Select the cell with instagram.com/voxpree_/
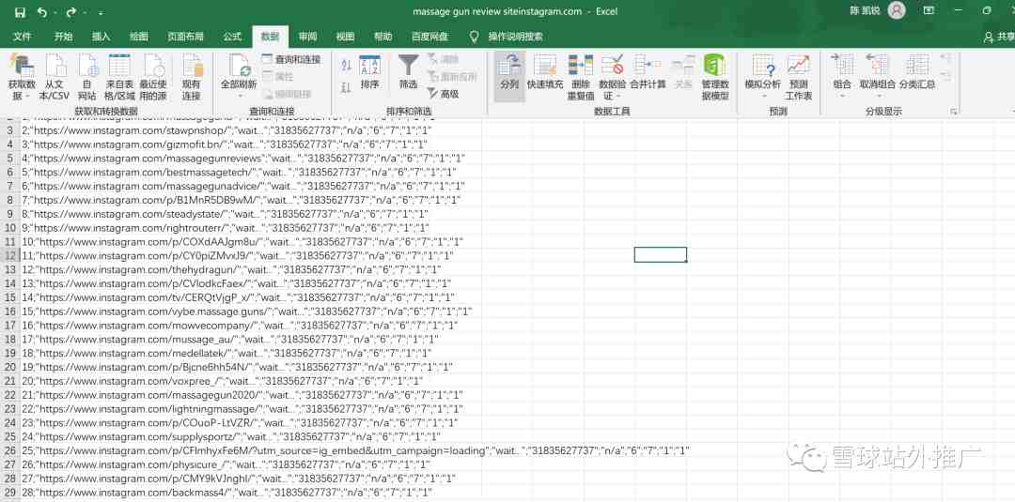 coord(223,381)
